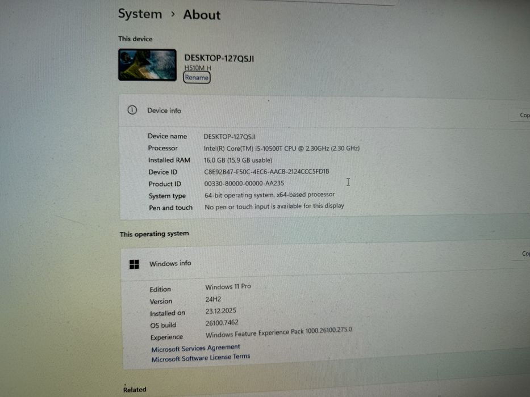Select the processor value i5-10500T text
This screenshot has width=530, height=397.
point(281,148)
